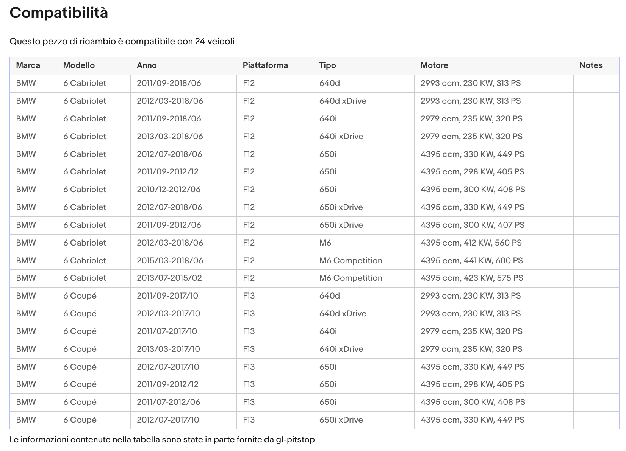Click the Tipo column header
The height and width of the screenshot is (451, 626).
click(x=327, y=65)
